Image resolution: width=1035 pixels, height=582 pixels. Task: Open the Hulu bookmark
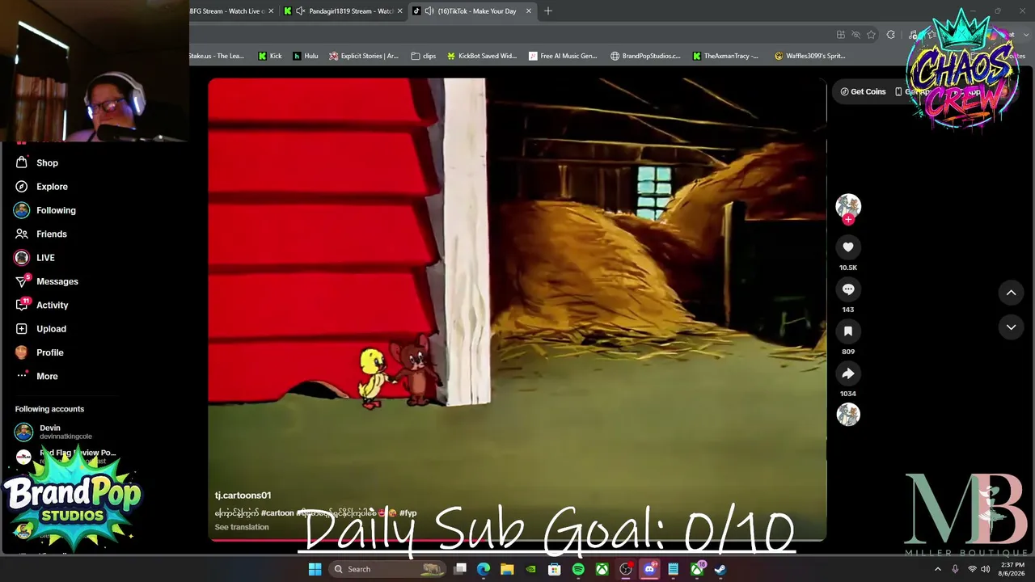tap(305, 56)
